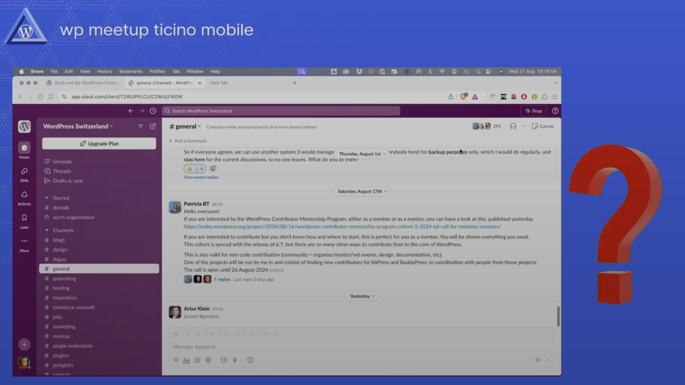Open DMs in the left rail
The width and height of the screenshot is (685, 385).
(24, 171)
